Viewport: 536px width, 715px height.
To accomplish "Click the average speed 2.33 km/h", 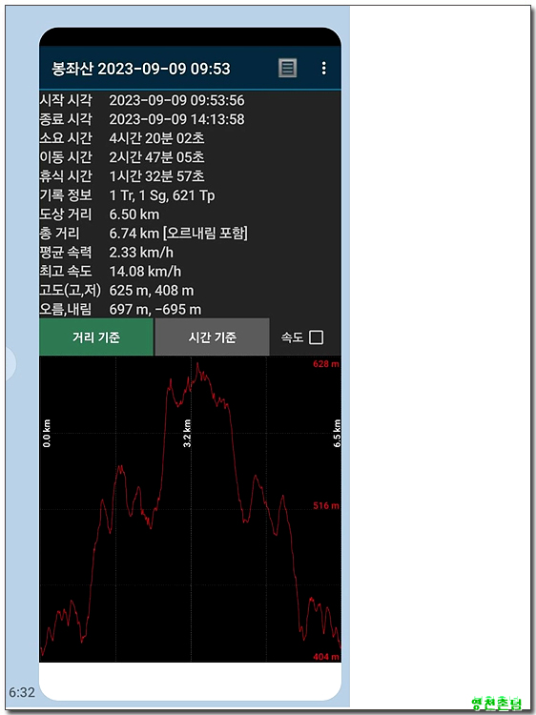I will (x=141, y=253).
